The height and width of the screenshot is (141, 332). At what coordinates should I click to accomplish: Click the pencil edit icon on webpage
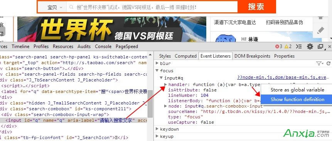pyautogui.click(x=321, y=31)
